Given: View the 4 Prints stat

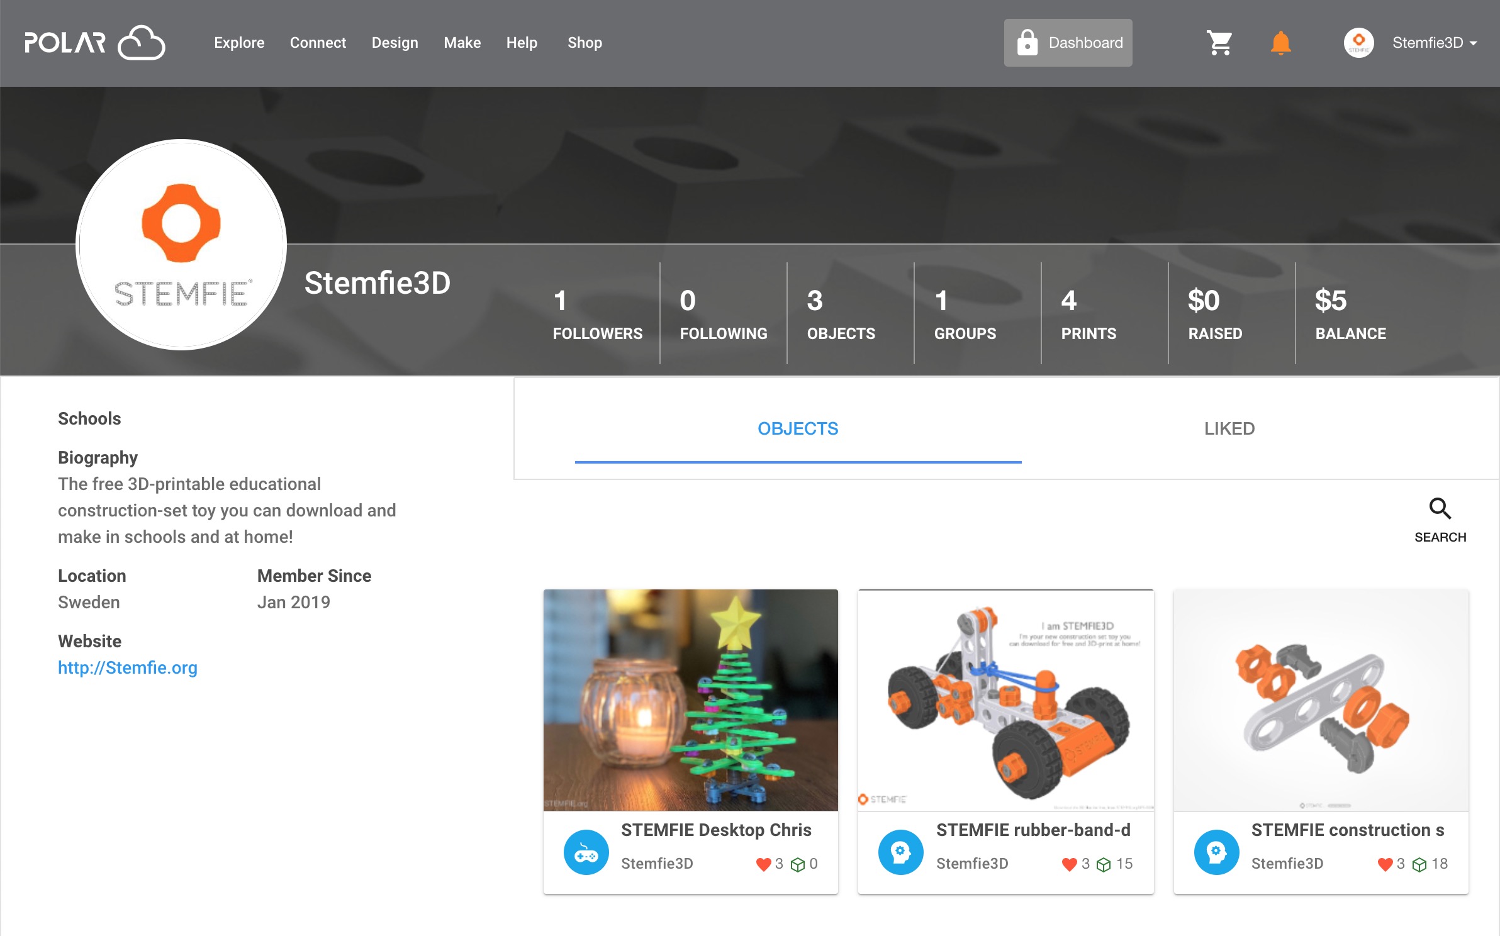Looking at the screenshot, I should click(x=1089, y=314).
